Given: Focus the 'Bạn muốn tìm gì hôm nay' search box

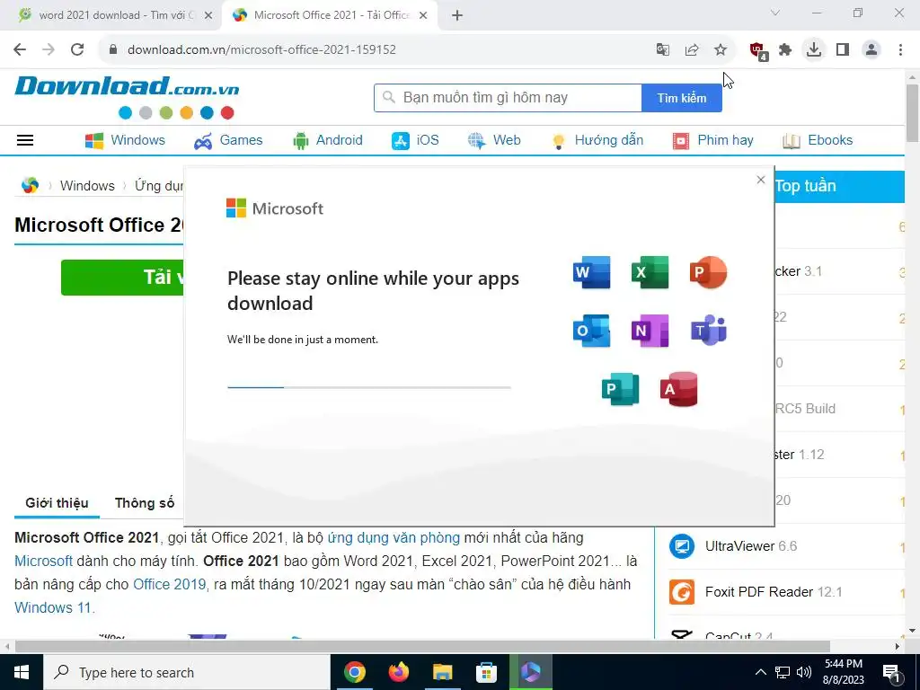Looking at the screenshot, I should [508, 97].
